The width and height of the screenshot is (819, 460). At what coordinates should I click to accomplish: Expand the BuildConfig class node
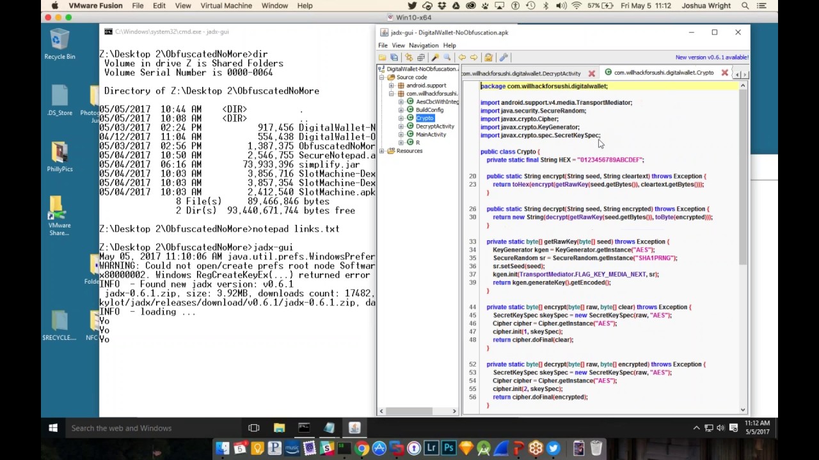click(x=401, y=110)
